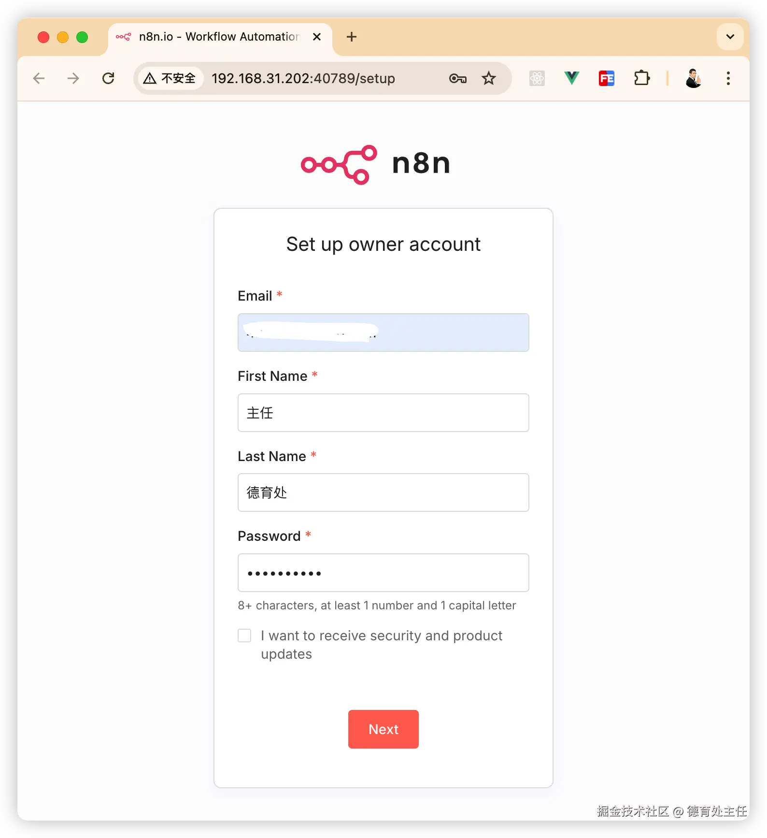Open the browser profile avatar

click(x=693, y=78)
